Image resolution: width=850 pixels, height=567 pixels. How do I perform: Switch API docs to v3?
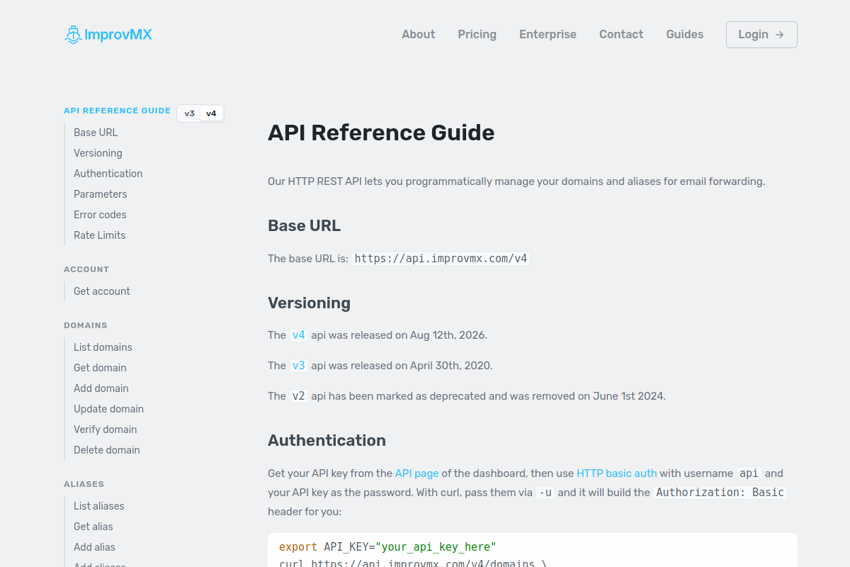(189, 113)
